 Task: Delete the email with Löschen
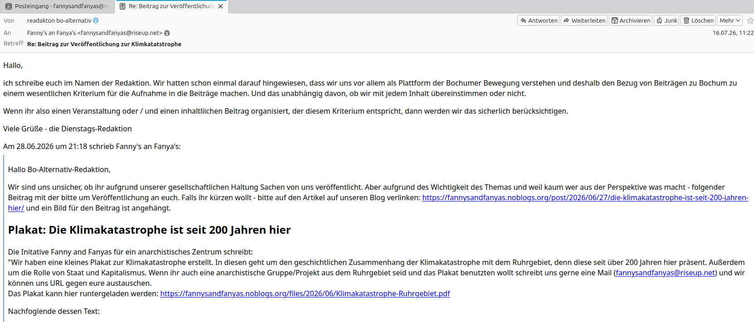(698, 20)
